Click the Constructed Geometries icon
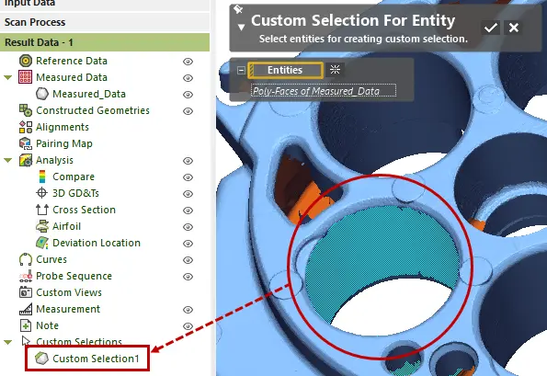 (x=26, y=110)
